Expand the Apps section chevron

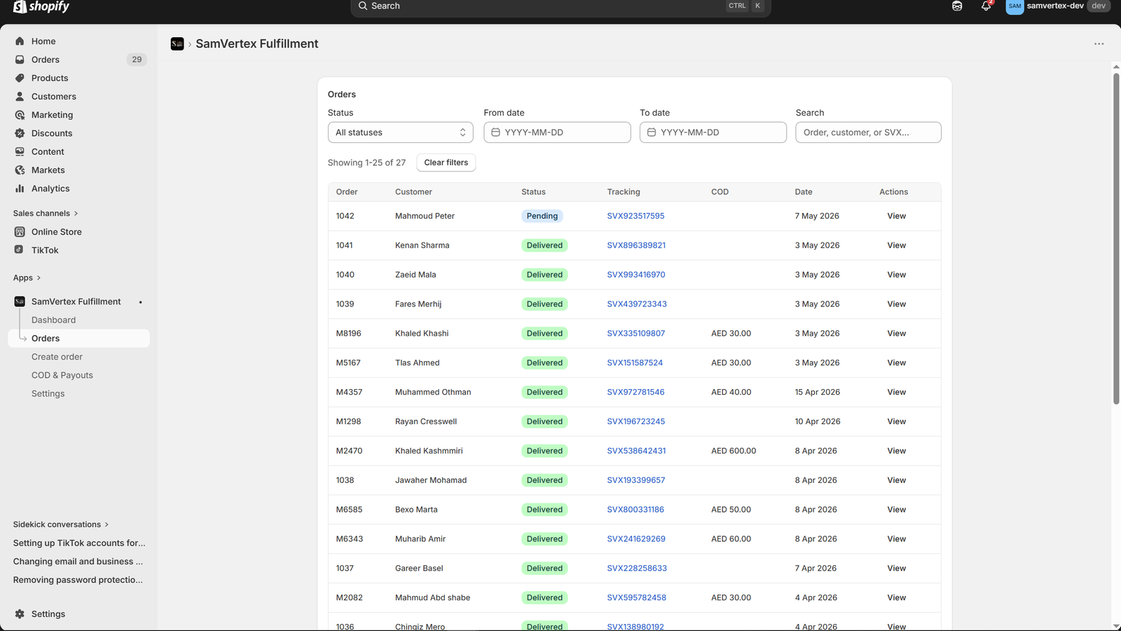click(x=39, y=278)
